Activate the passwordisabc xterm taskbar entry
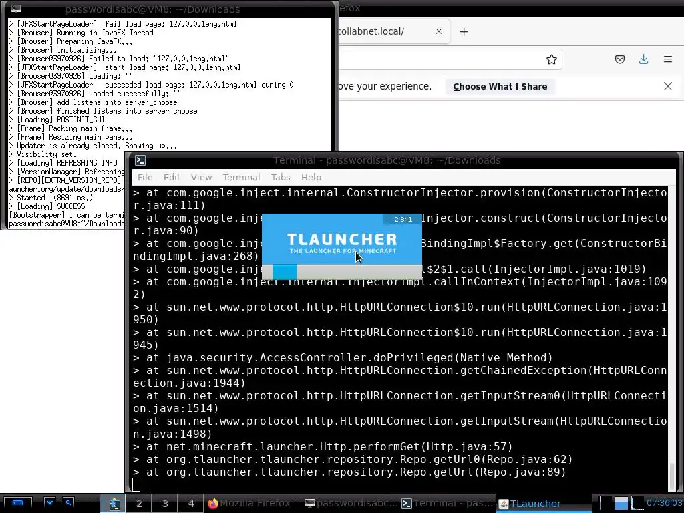The width and height of the screenshot is (684, 513). 350,504
